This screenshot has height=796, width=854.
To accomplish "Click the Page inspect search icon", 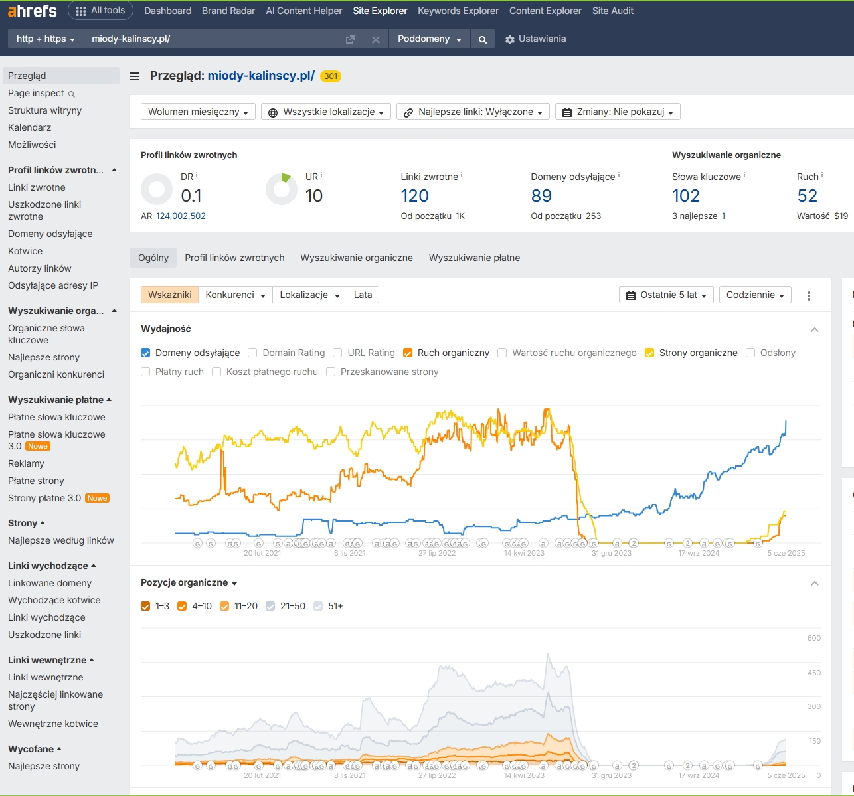I will [x=72, y=94].
